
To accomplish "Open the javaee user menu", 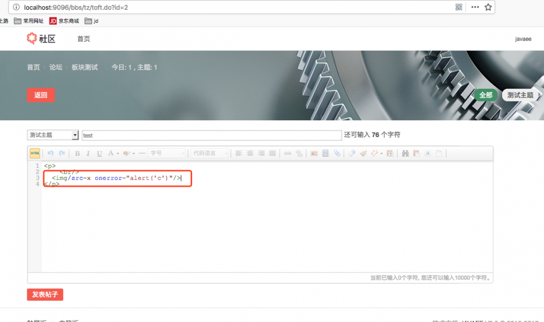I will coord(523,39).
